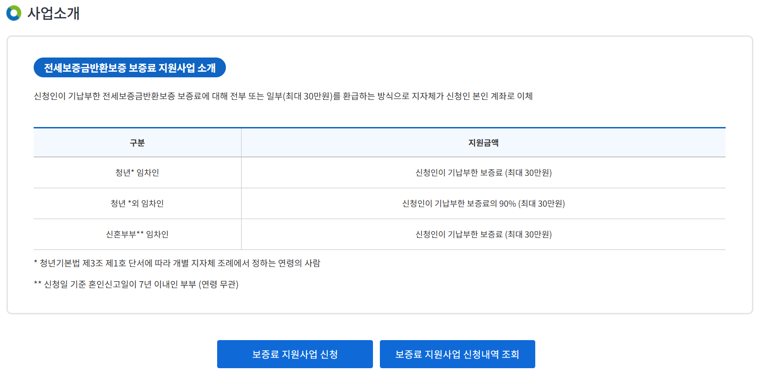Select the 청년 *외 임차인 cell

pyautogui.click(x=137, y=203)
